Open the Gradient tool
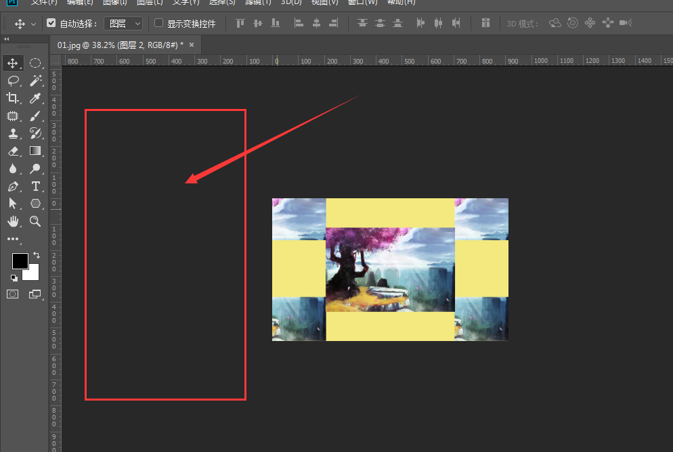 pos(35,151)
